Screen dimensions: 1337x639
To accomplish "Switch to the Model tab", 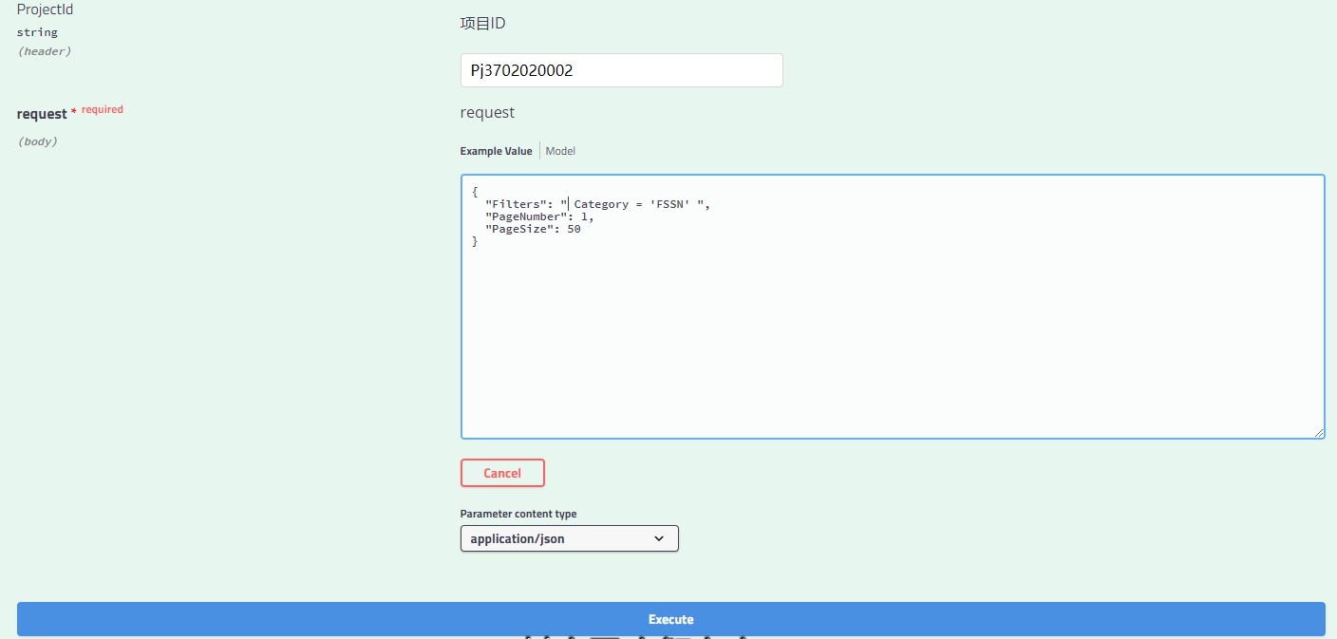I will [x=560, y=151].
